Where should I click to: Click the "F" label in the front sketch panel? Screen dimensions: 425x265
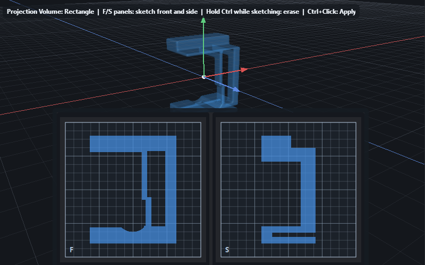(x=72, y=250)
